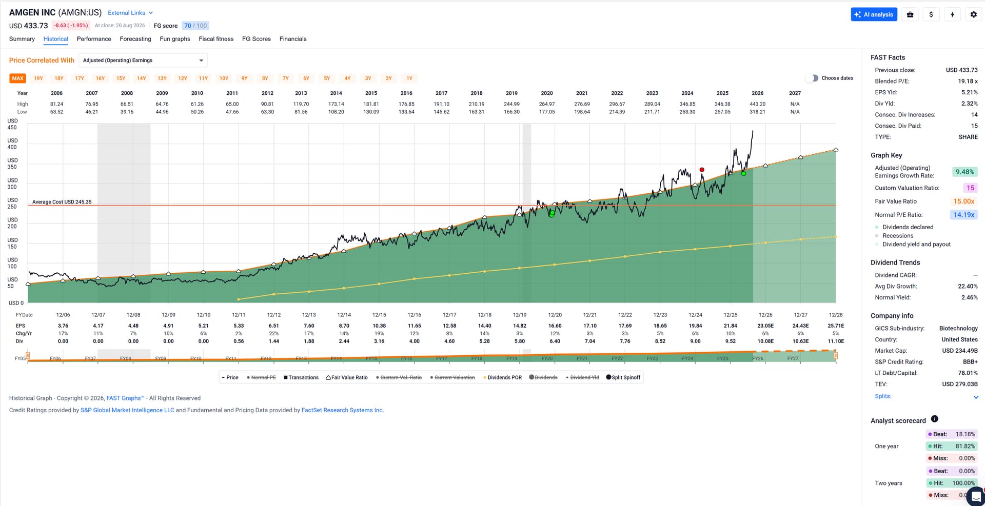Go to the Forecasting tab
This screenshot has height=506, width=985.
[x=135, y=39]
